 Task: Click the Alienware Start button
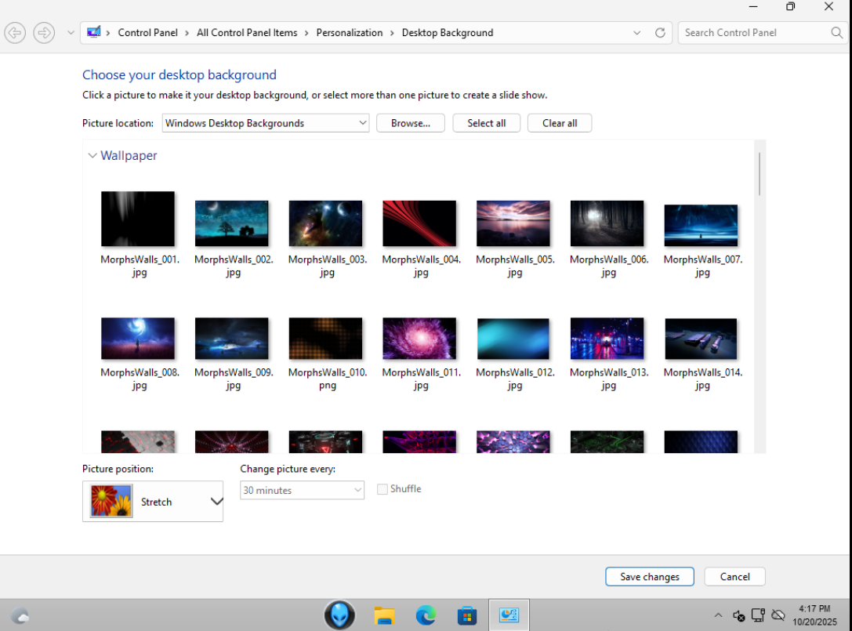(339, 615)
